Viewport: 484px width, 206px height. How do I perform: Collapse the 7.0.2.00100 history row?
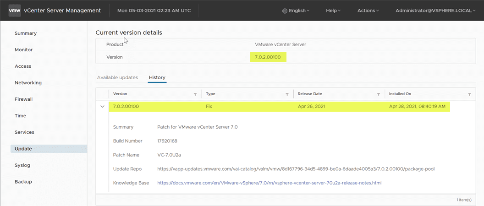(x=103, y=107)
